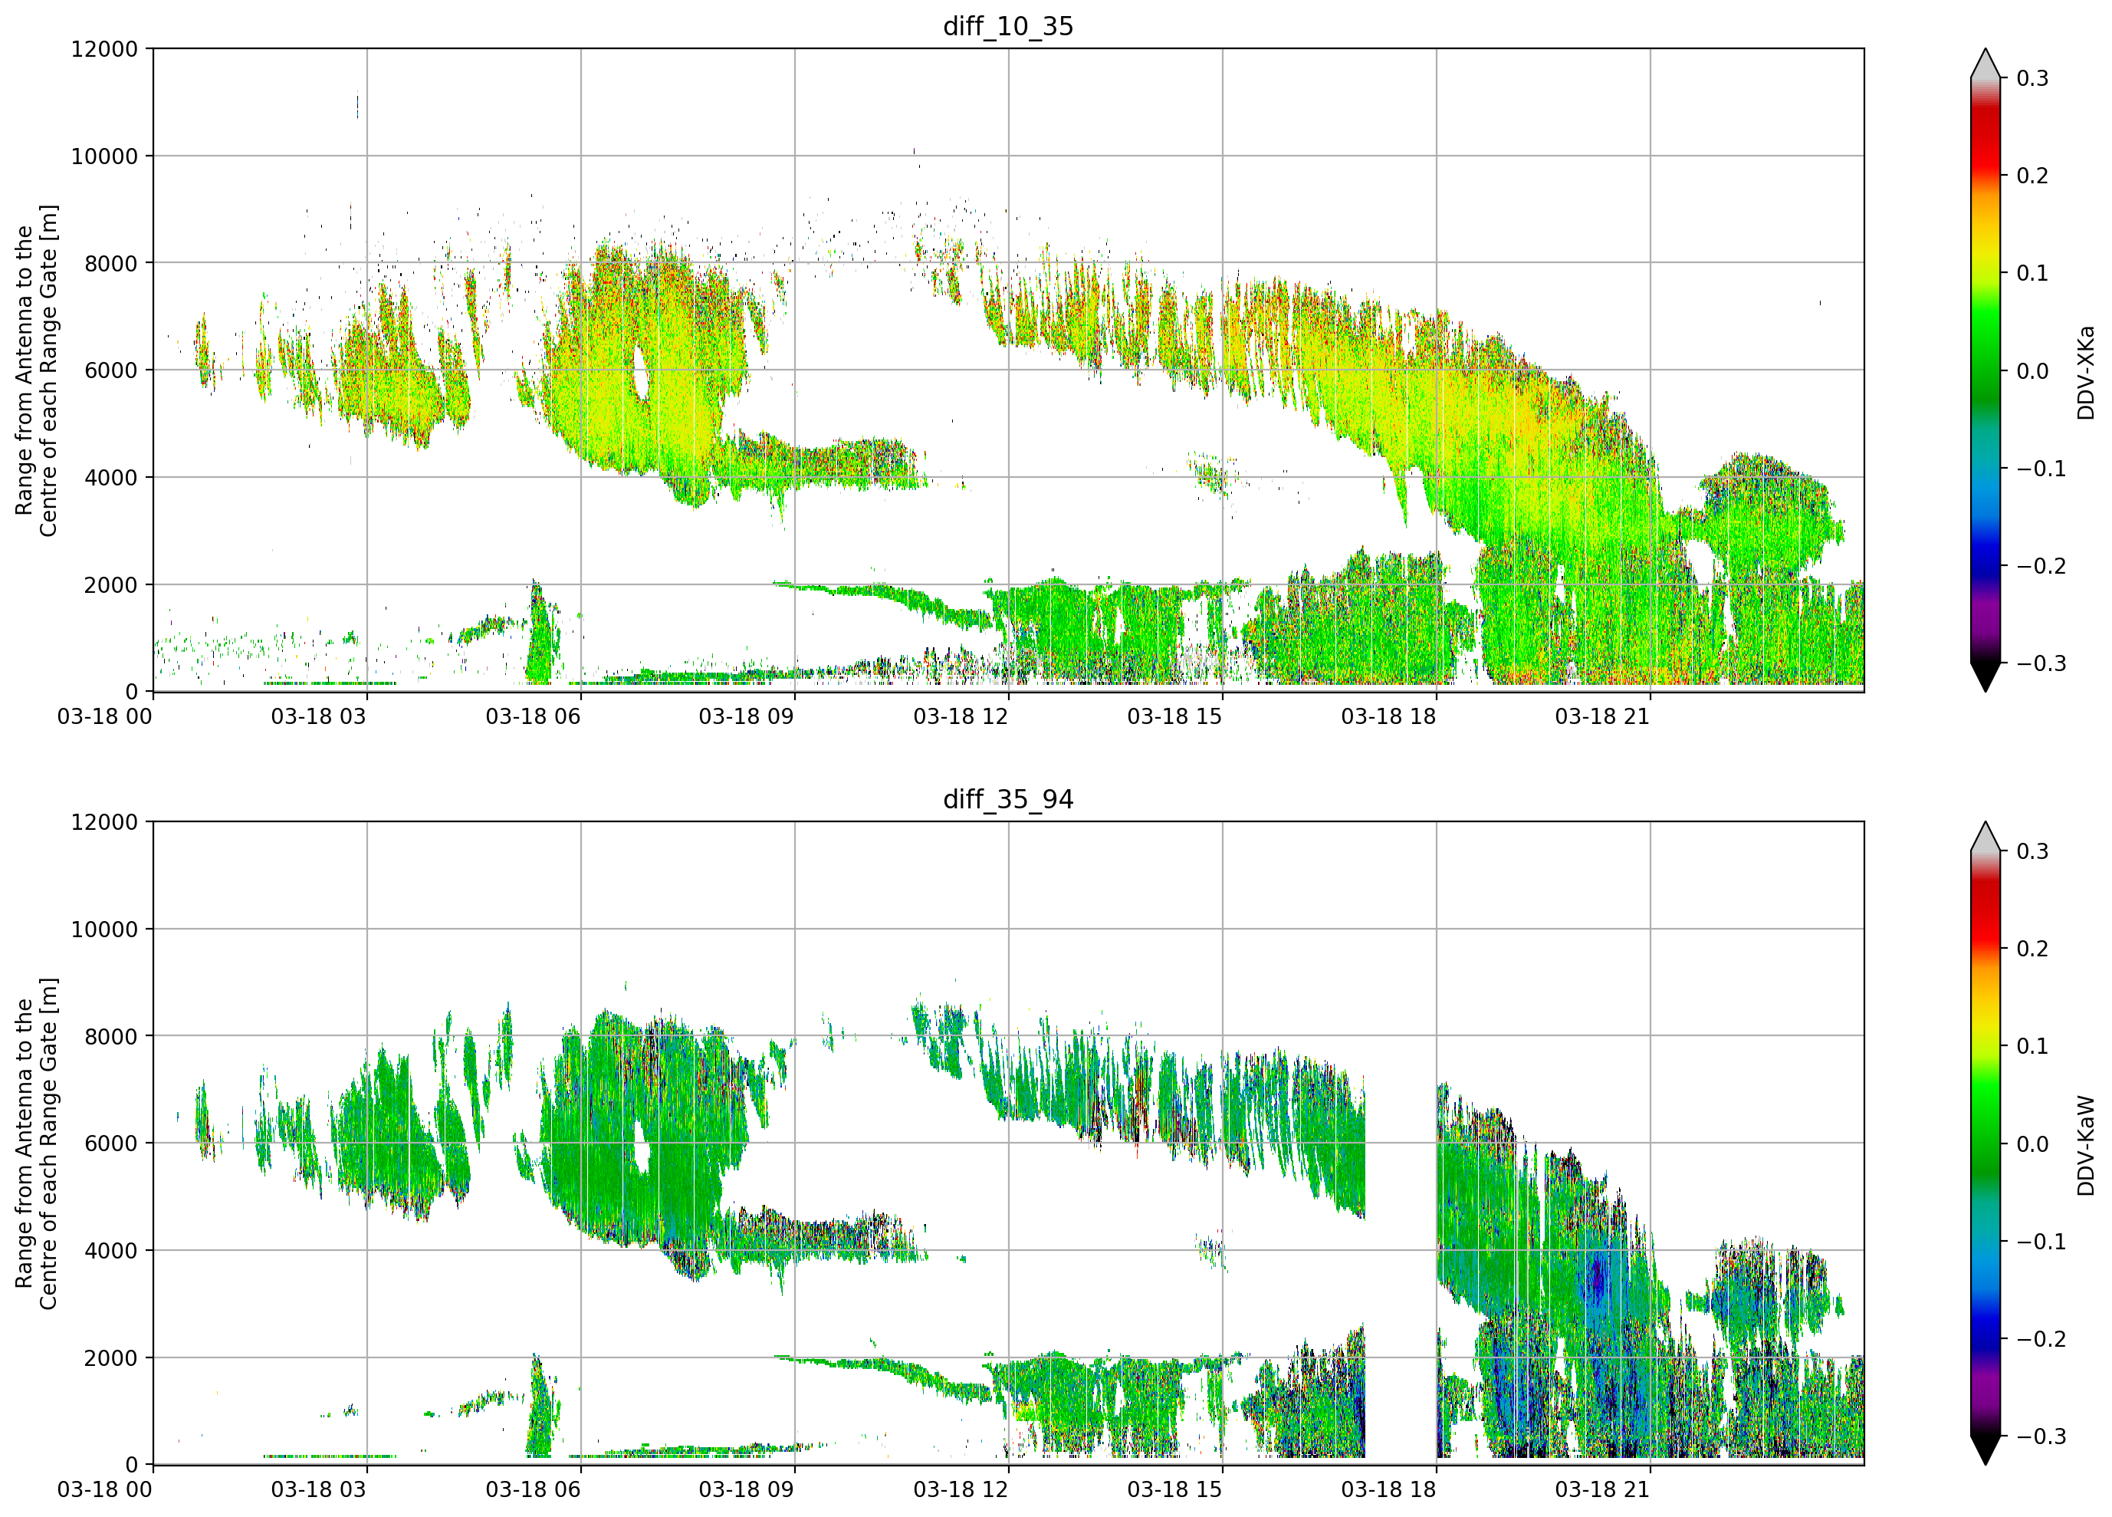Click gray upper arrow tip of DDV-XKa colorbar

tap(1986, 64)
